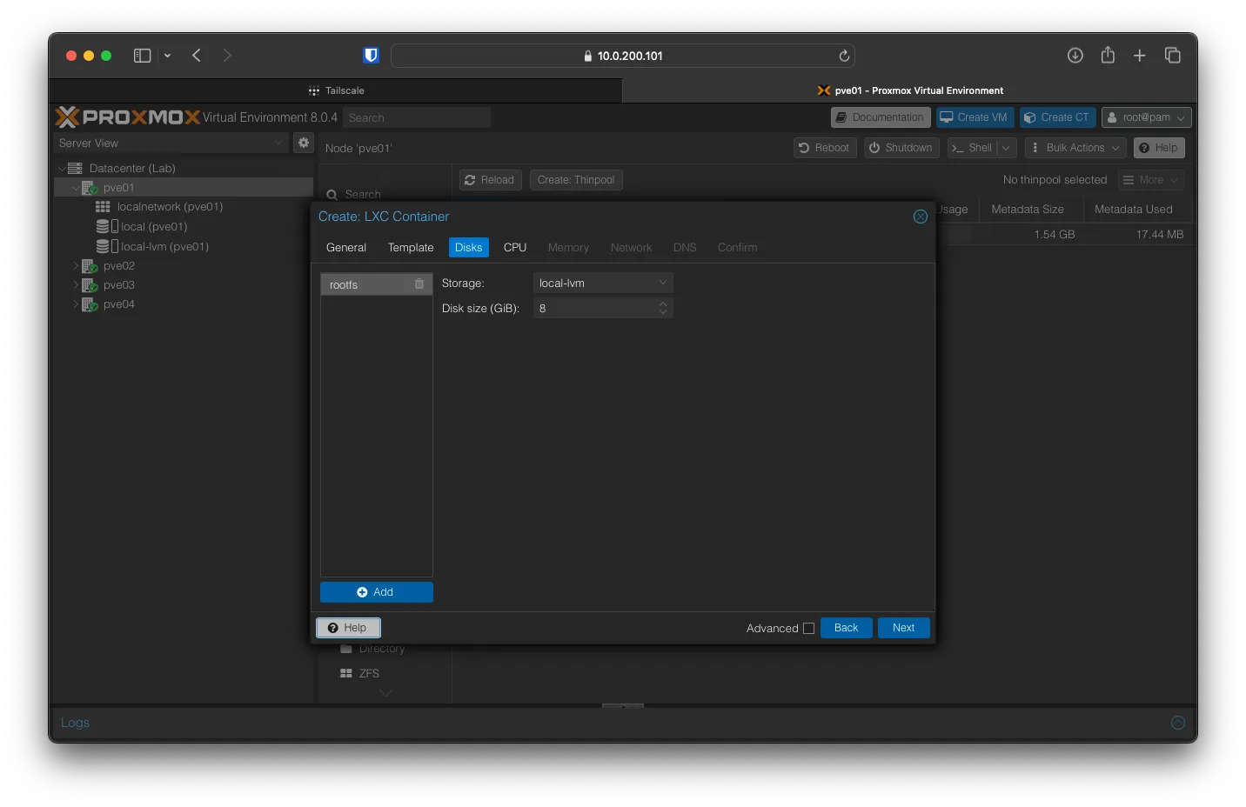1246x807 pixels.
Task: Select Datacenter (Lab) in the tree
Action: click(x=132, y=169)
